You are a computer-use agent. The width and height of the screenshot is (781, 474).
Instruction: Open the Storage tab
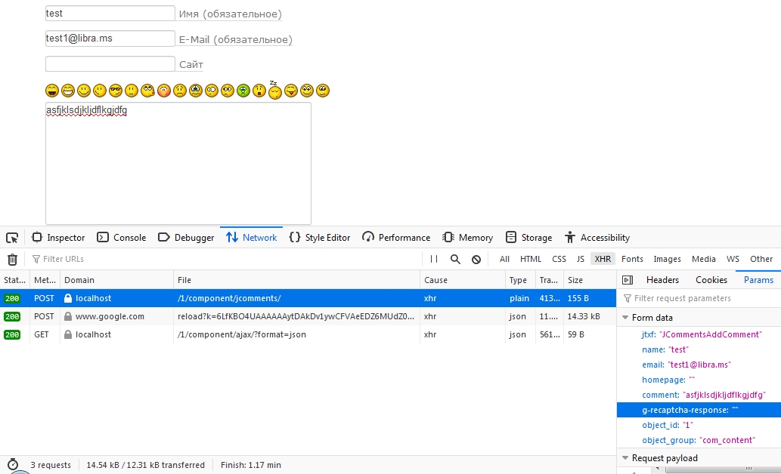529,238
